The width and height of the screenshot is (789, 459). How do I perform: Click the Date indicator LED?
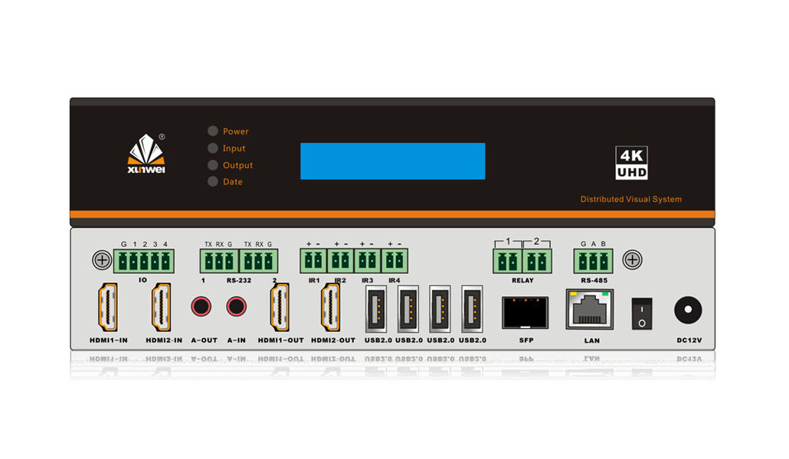(213, 181)
